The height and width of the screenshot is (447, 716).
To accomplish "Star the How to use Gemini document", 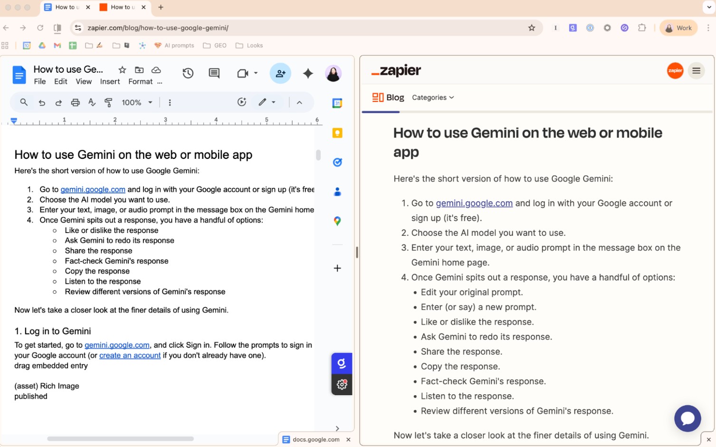I will point(122,69).
